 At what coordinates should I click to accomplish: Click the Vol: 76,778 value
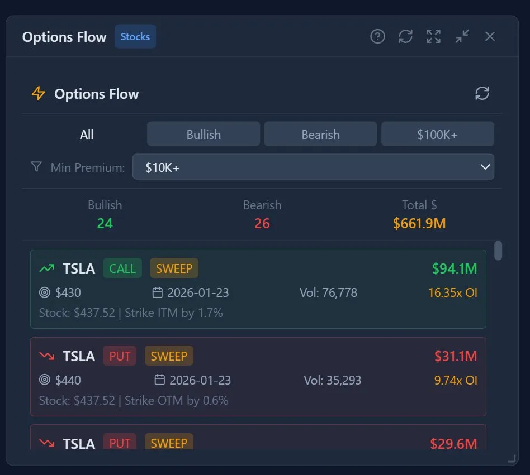click(328, 292)
